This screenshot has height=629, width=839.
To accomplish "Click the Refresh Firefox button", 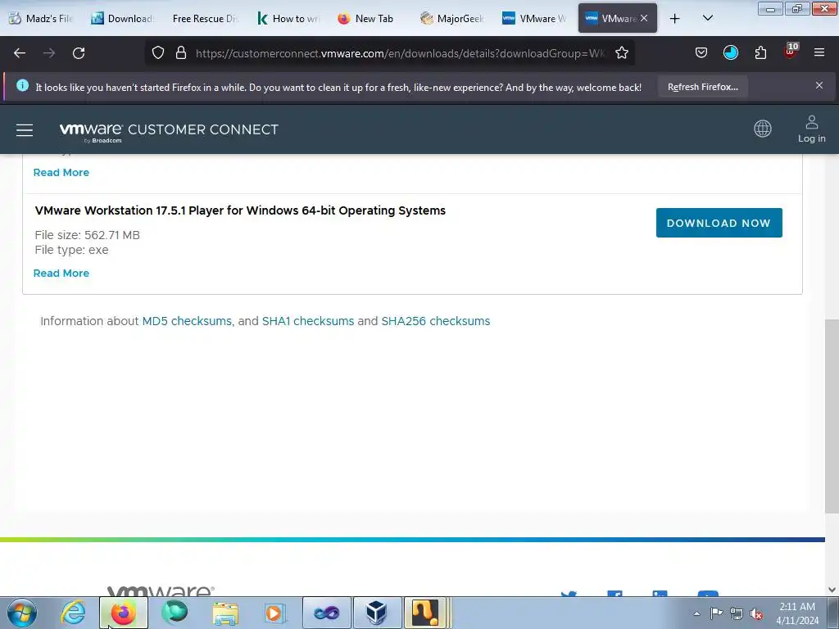I will 702,87.
